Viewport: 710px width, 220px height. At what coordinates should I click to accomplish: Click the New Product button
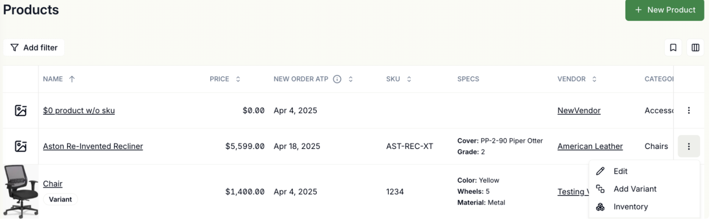click(x=664, y=10)
